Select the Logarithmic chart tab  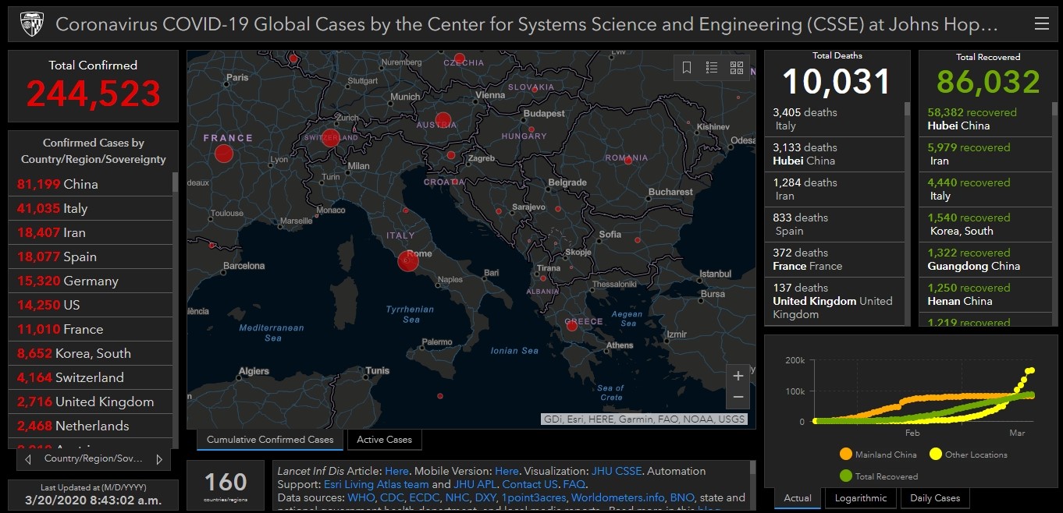[x=861, y=497]
